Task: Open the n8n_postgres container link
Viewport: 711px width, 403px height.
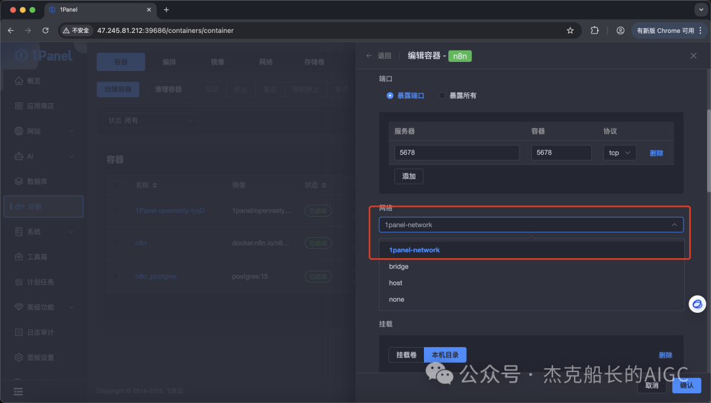Action: (x=156, y=277)
